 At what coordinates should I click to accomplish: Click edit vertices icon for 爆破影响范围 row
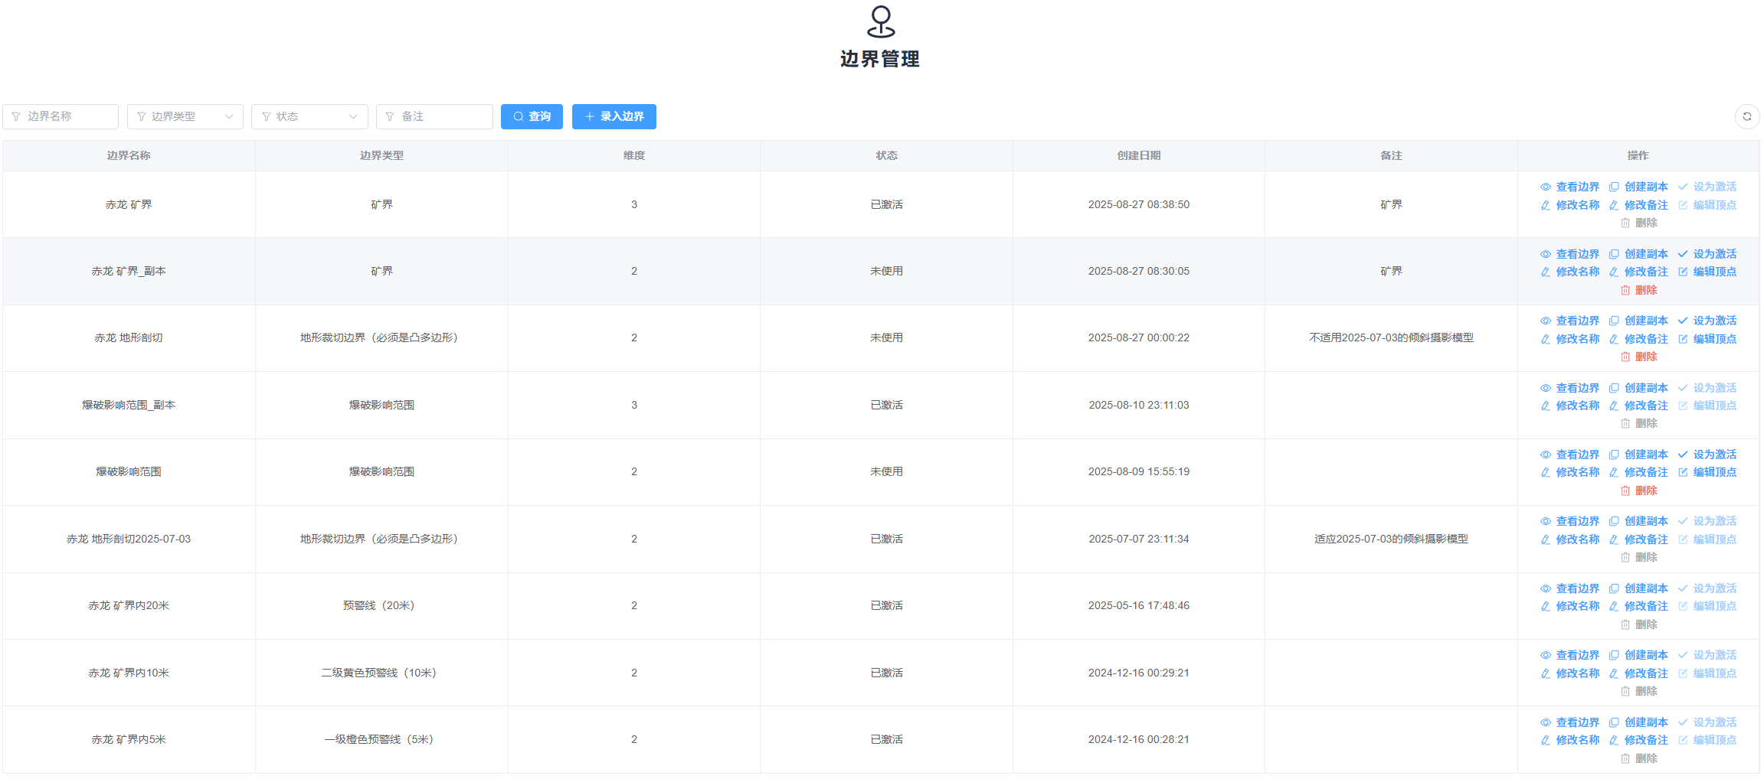1683,472
